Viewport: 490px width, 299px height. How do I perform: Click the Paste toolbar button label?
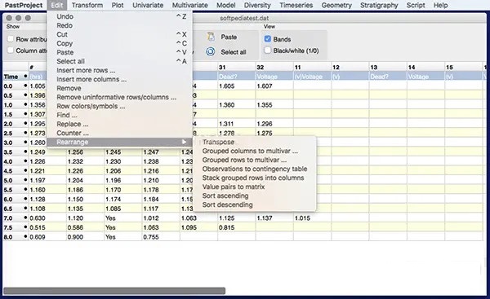[229, 37]
